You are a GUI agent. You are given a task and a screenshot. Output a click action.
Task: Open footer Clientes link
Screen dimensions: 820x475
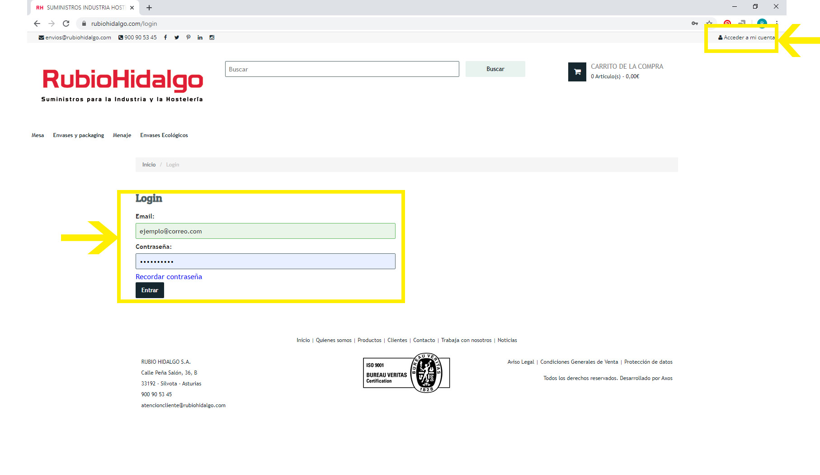pyautogui.click(x=397, y=340)
